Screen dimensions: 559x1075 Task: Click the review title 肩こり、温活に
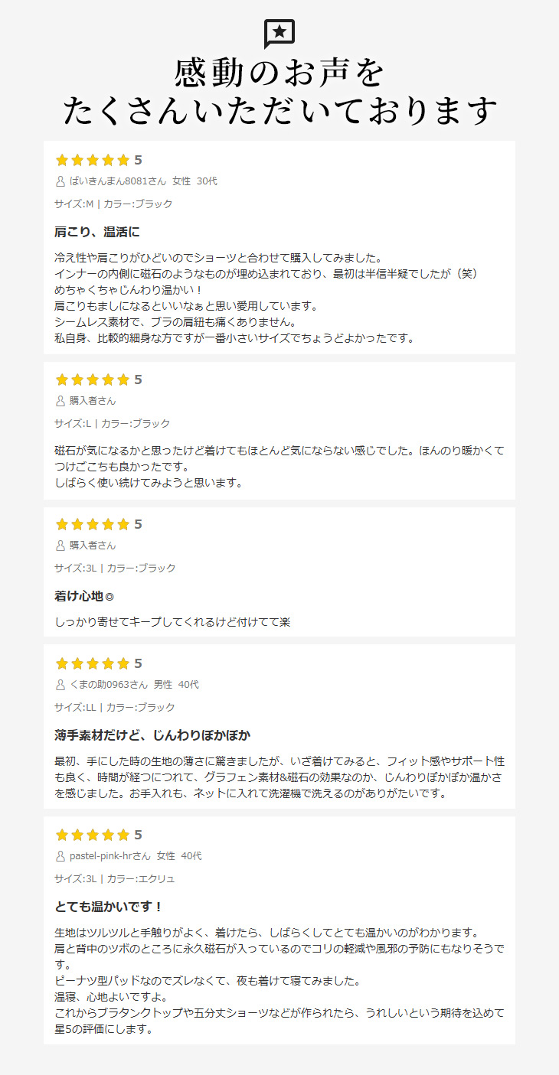(x=96, y=231)
